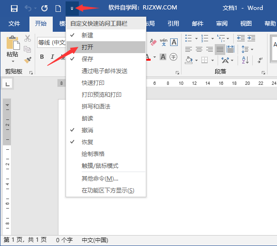
Task: Click the Sort A-Z icon
Action: 245,60
